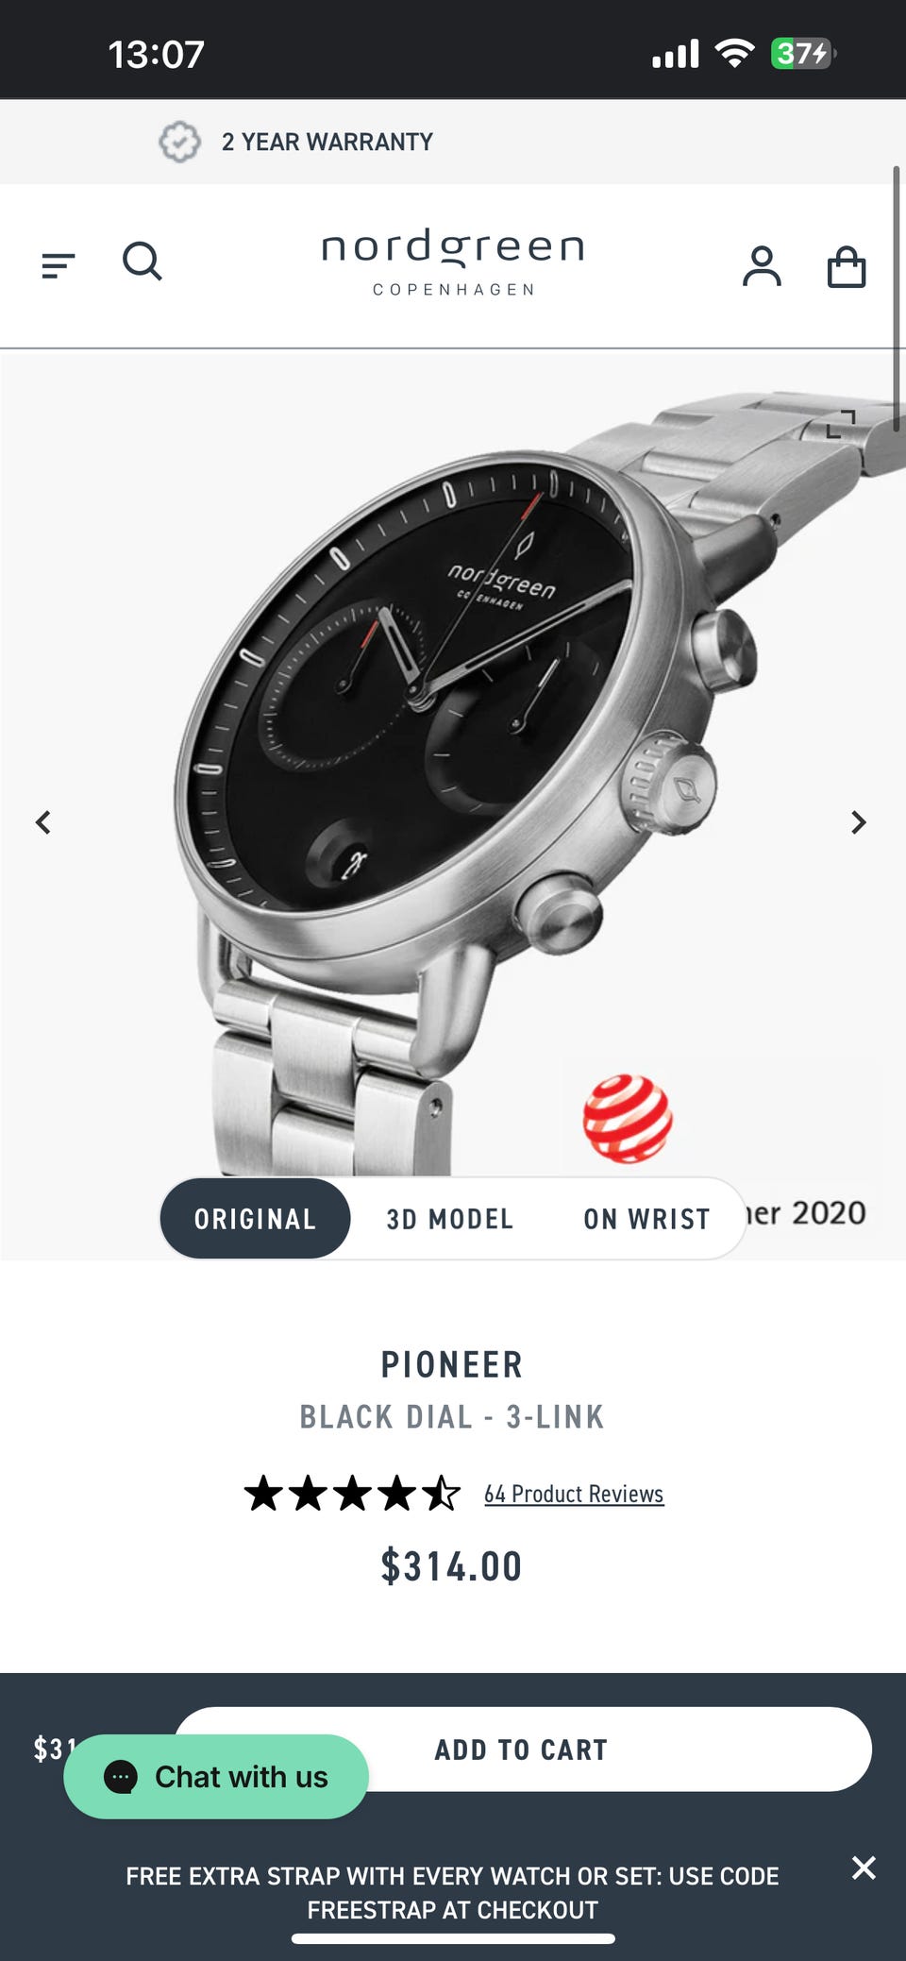Click the 2 year warranty badge icon
Screen dimensions: 906x1961
coord(179,142)
